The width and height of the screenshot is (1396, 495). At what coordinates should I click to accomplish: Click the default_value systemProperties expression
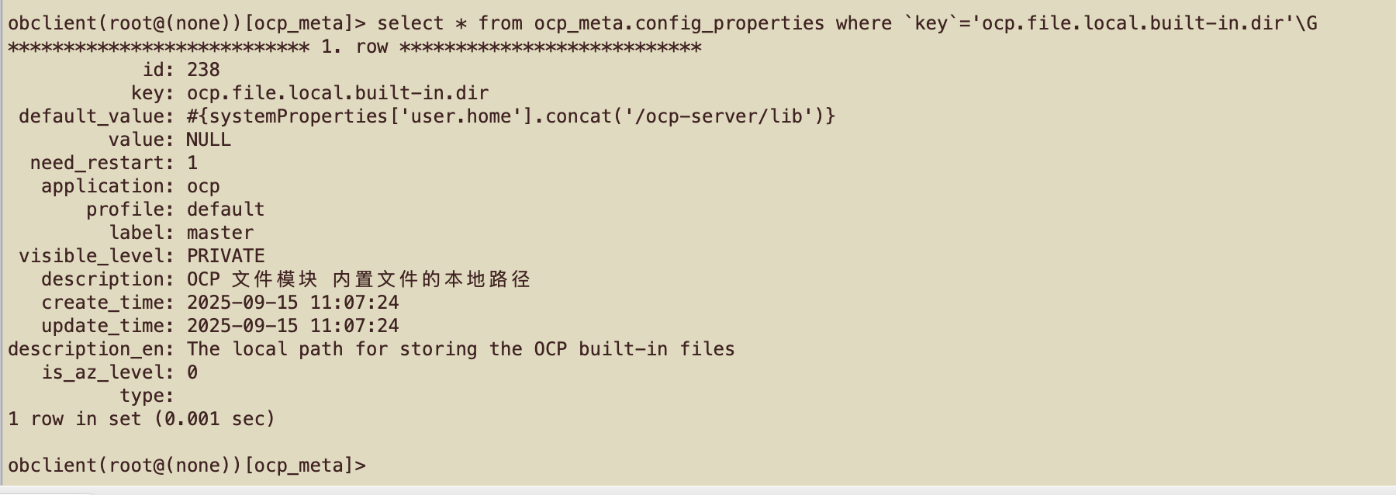(511, 116)
